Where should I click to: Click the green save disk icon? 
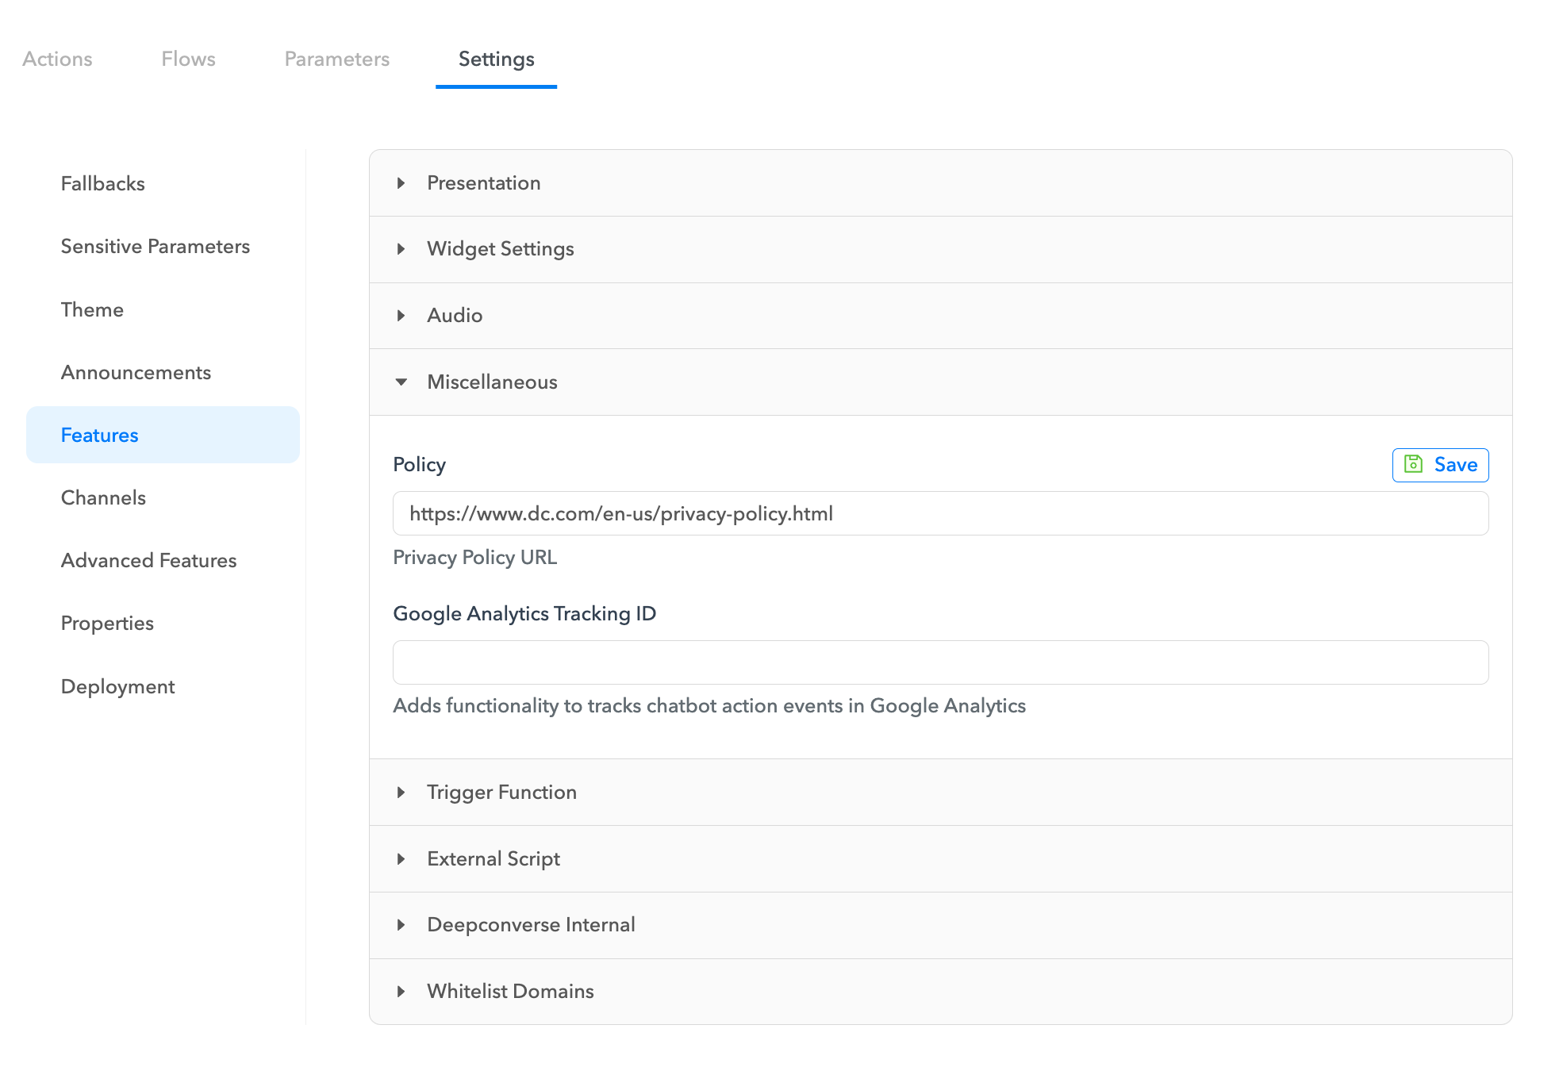tap(1413, 464)
